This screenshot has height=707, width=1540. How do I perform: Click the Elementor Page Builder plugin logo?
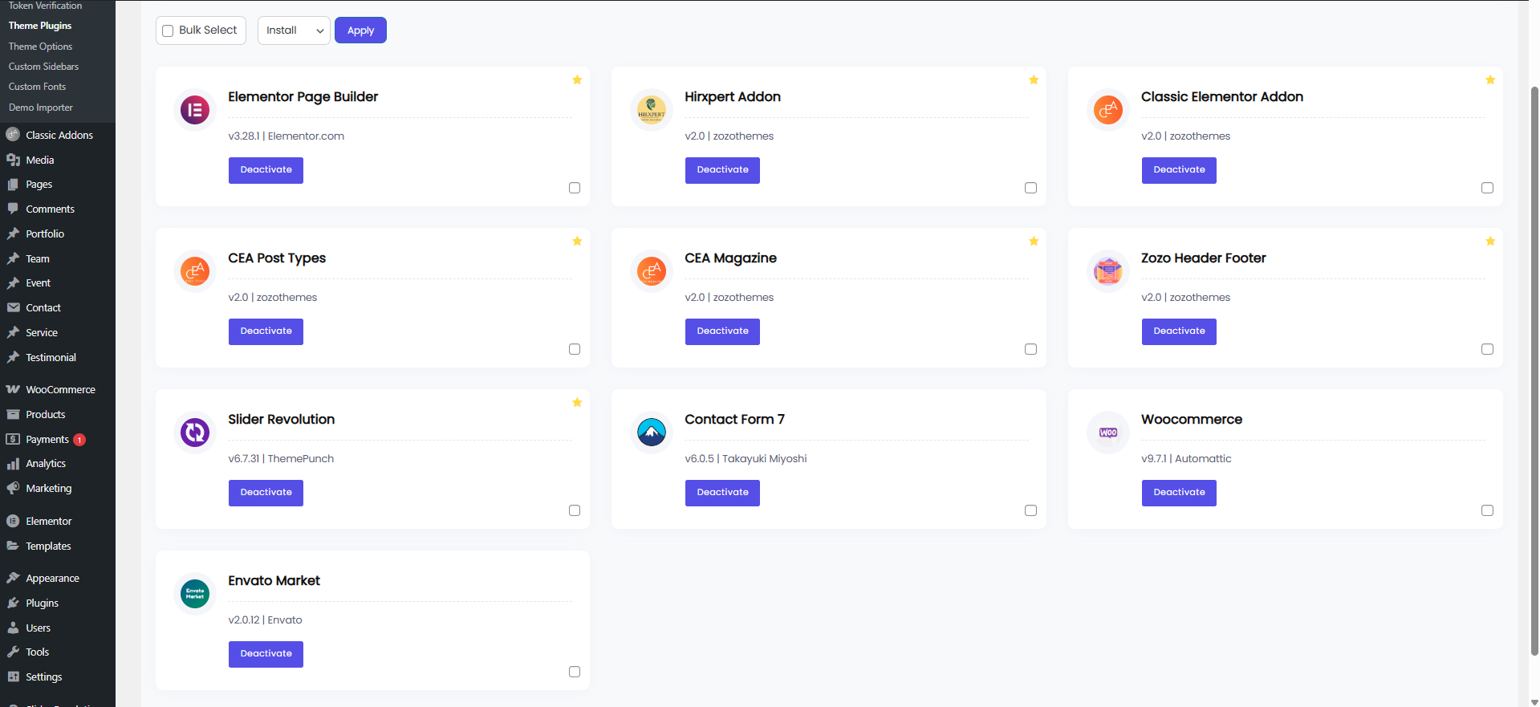click(195, 110)
